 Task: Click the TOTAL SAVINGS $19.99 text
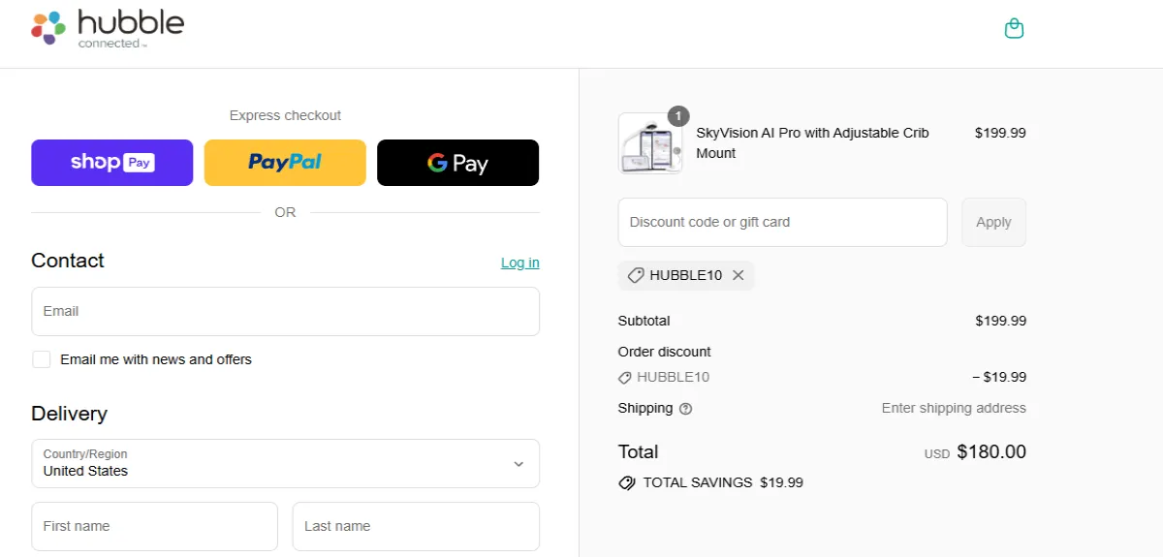[x=723, y=482]
